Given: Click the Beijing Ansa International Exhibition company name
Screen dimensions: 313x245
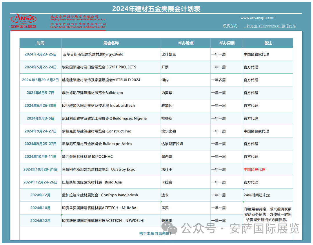Looking at the screenshot, I should click(78, 18).
